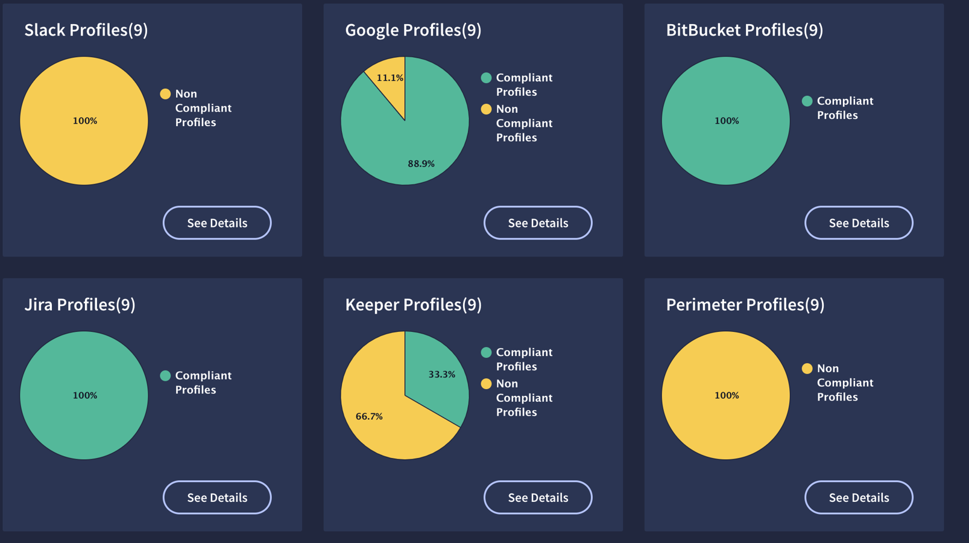Open See Details for Google Profiles

click(x=538, y=223)
